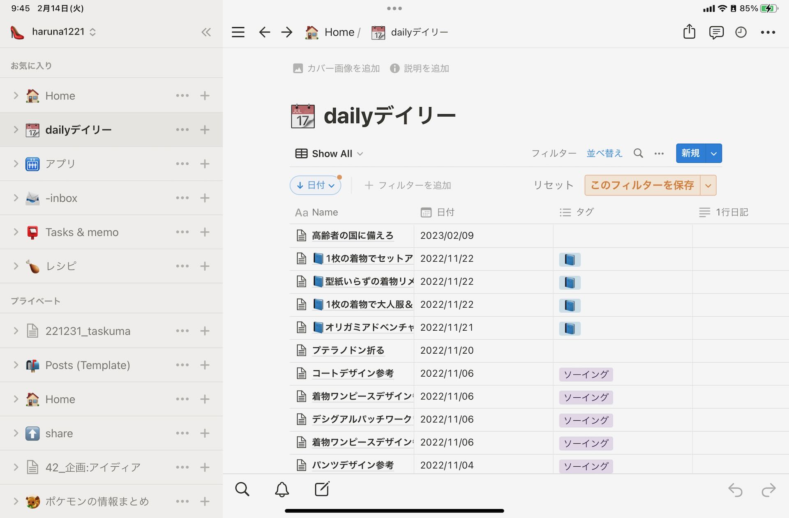
Task: Click このフィルターを保存 button
Action: coord(642,185)
